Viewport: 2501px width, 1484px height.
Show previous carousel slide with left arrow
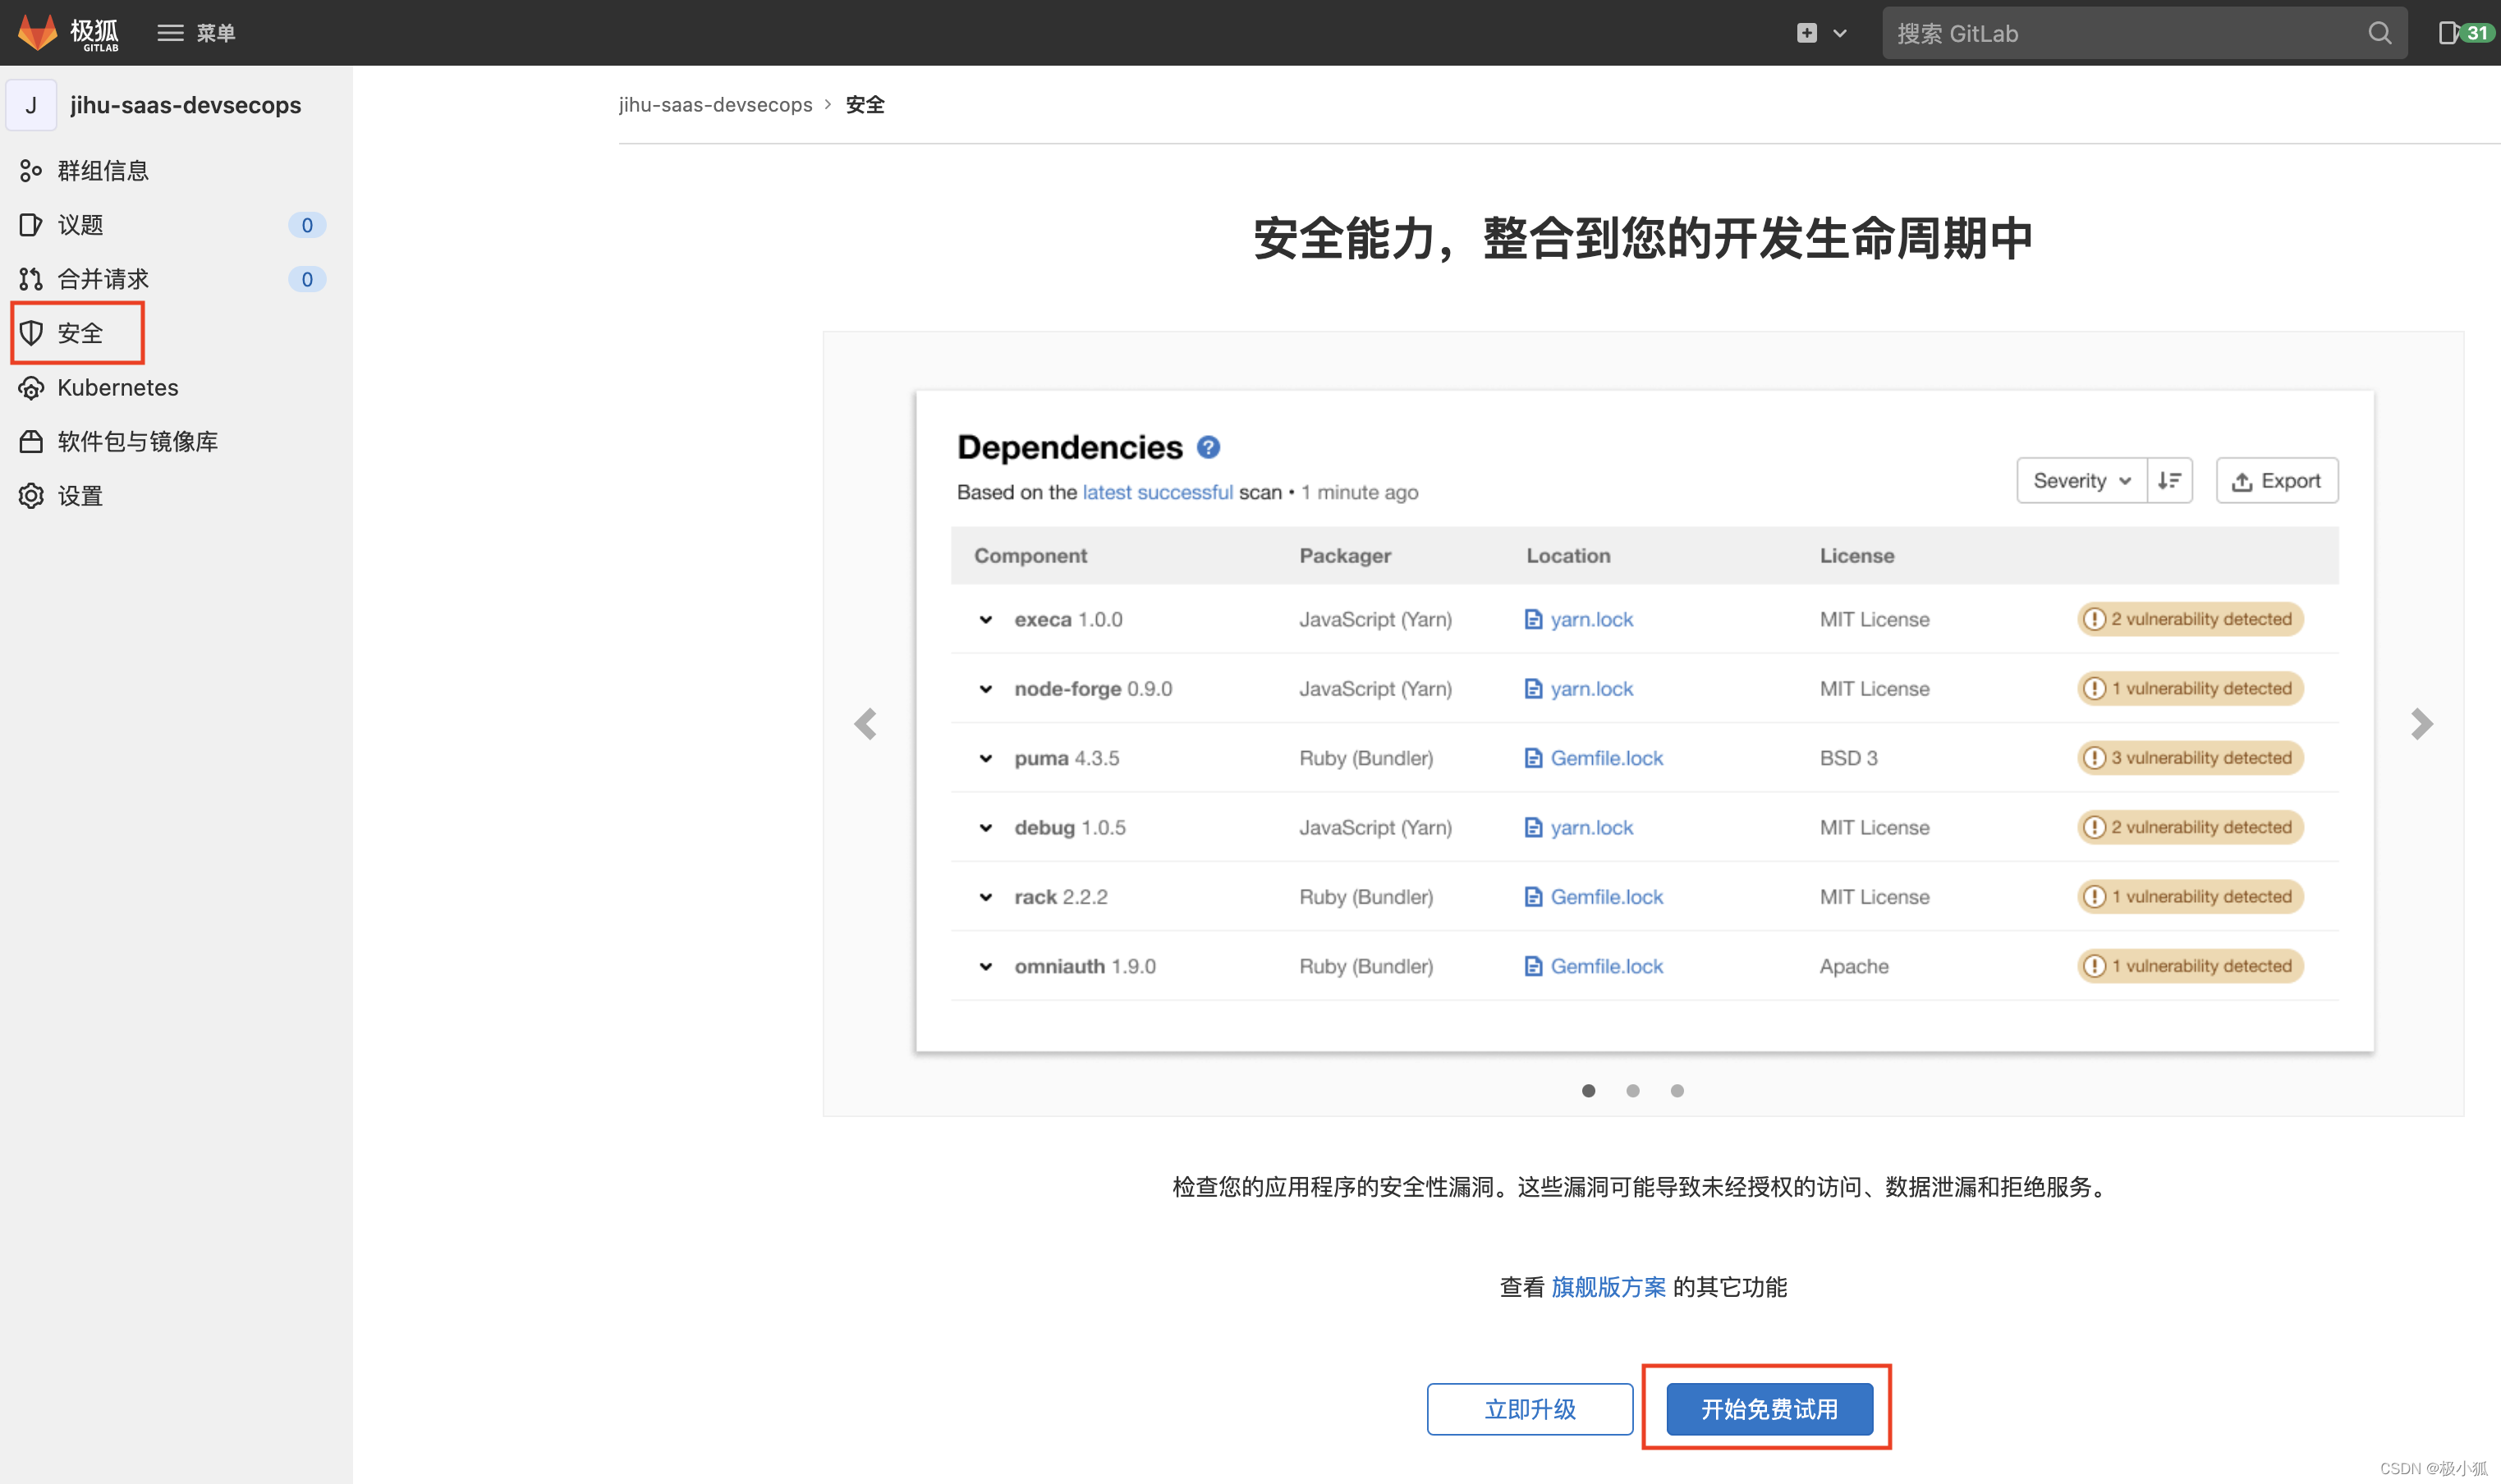tap(865, 724)
